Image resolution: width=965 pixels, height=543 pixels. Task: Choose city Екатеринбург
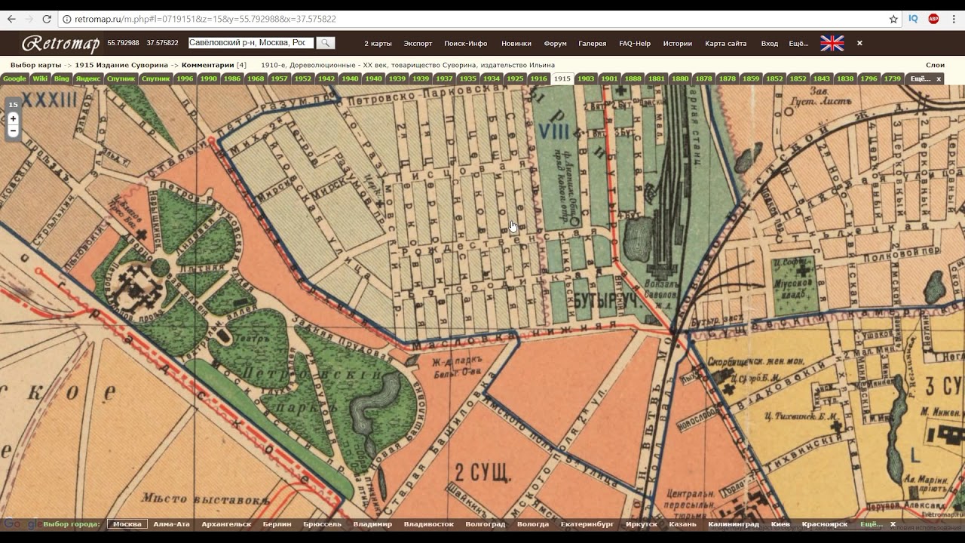[587, 524]
